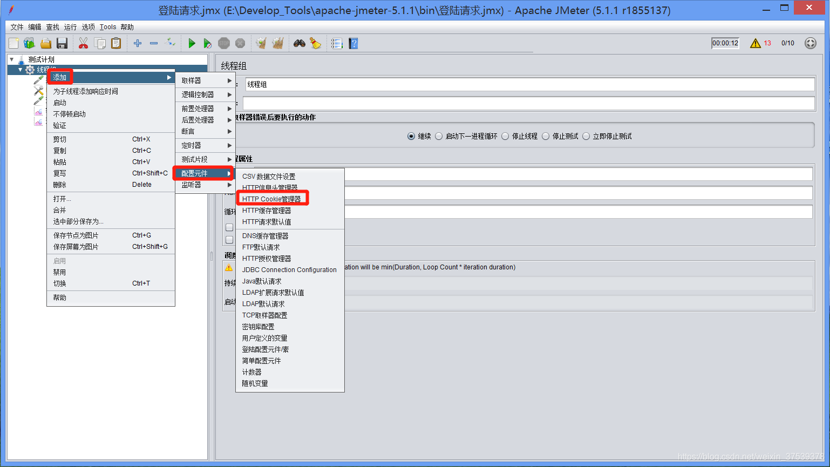Choose 保存节点为图片 context menu entry
Image resolution: width=830 pixels, height=467 pixels.
(111, 235)
